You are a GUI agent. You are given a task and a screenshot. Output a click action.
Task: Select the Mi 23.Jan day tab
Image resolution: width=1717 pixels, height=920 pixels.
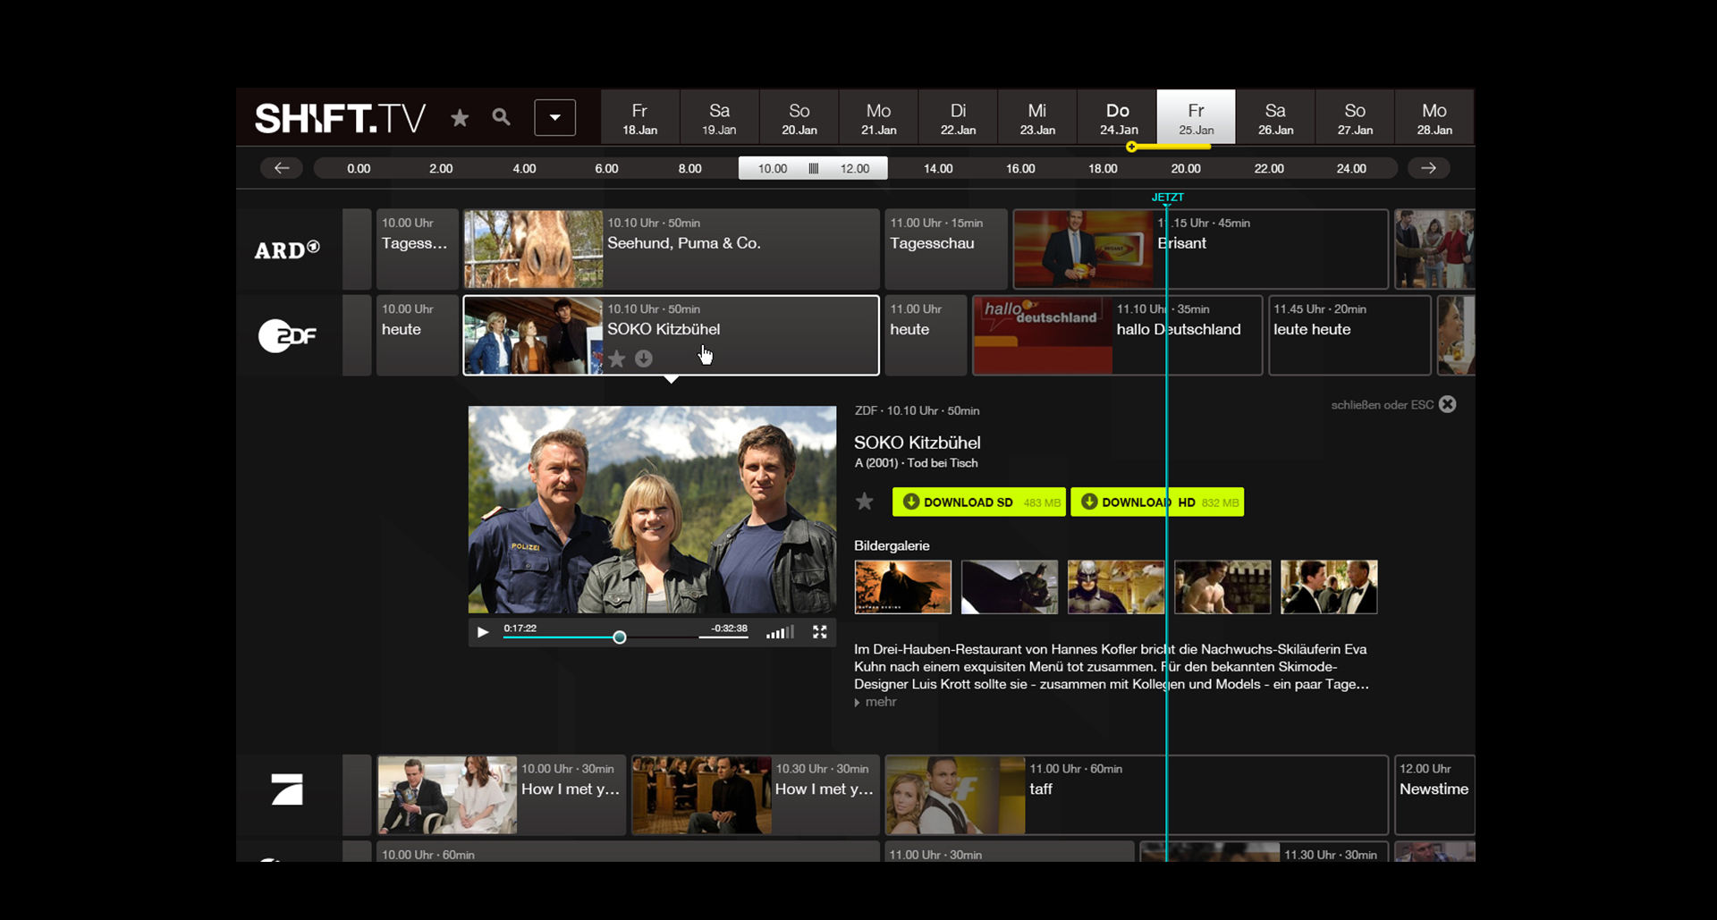tap(1037, 117)
